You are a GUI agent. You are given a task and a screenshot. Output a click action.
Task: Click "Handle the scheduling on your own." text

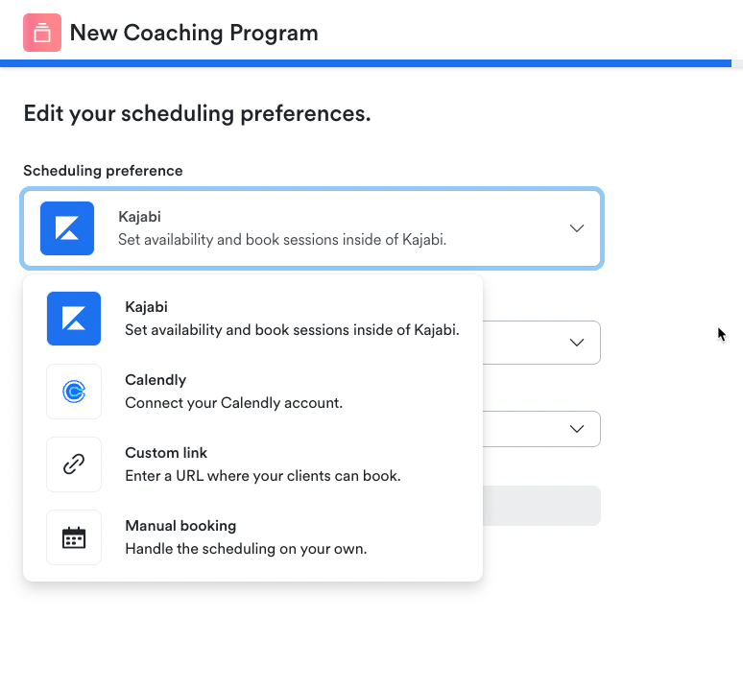[246, 549]
